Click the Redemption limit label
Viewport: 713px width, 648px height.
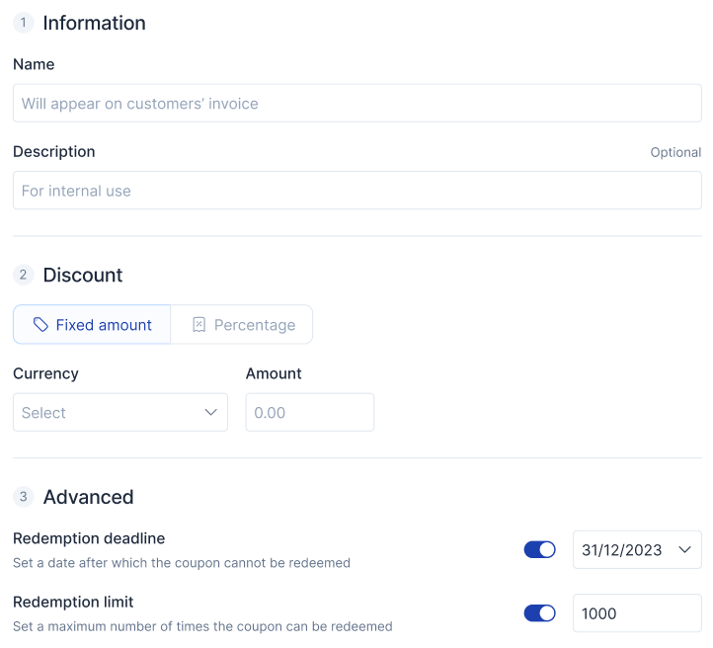73,602
